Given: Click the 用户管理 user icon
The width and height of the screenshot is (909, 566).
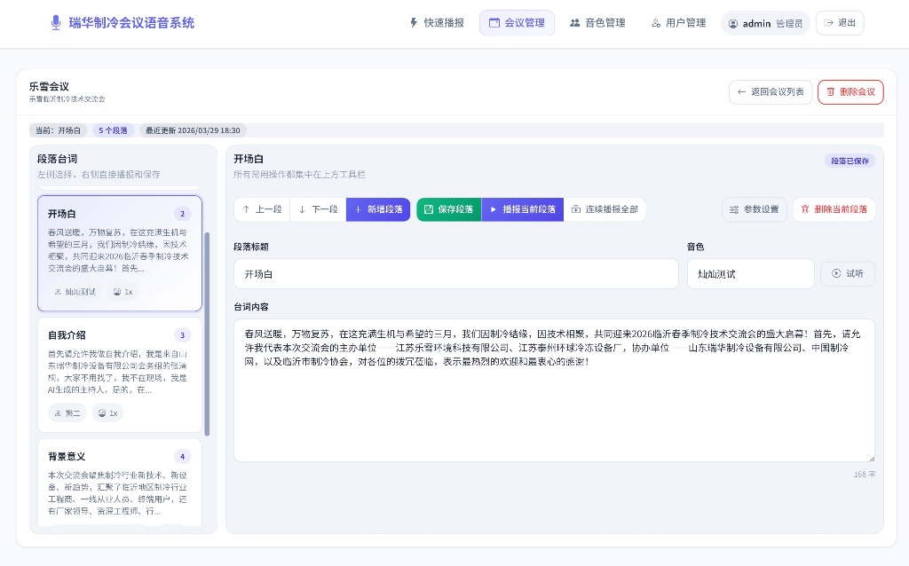Looking at the screenshot, I should coord(655,23).
